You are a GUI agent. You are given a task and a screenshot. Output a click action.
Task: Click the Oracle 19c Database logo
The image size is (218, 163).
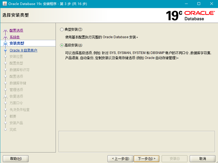click(190, 16)
